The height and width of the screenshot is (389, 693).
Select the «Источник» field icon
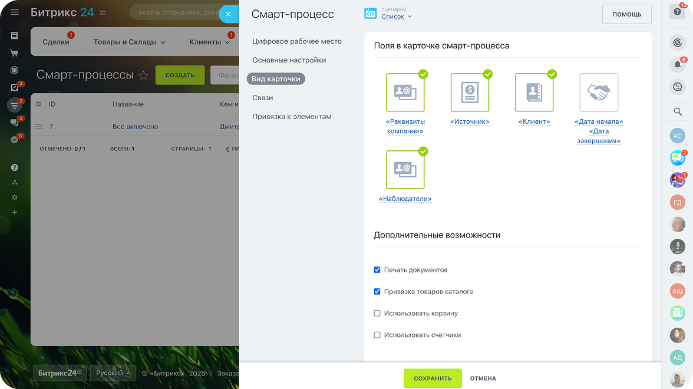(x=470, y=93)
